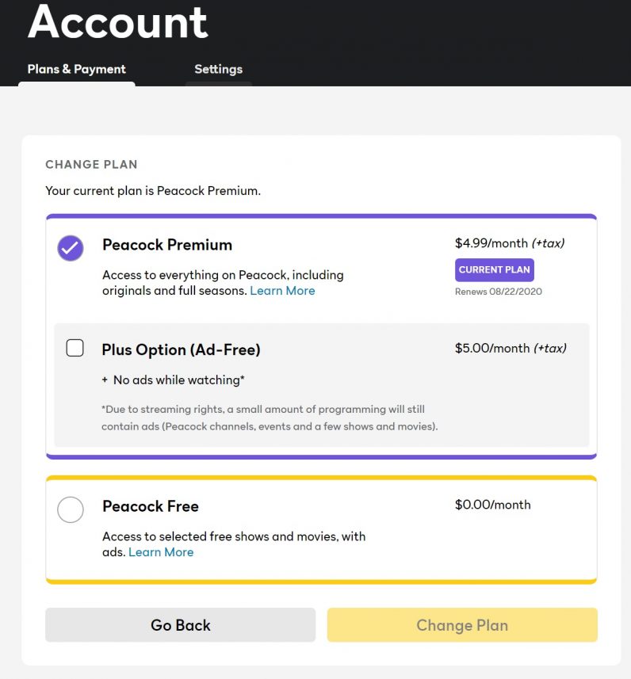Click the $5.00/month Plus Option price
Image resolution: width=631 pixels, height=679 pixels.
click(492, 348)
